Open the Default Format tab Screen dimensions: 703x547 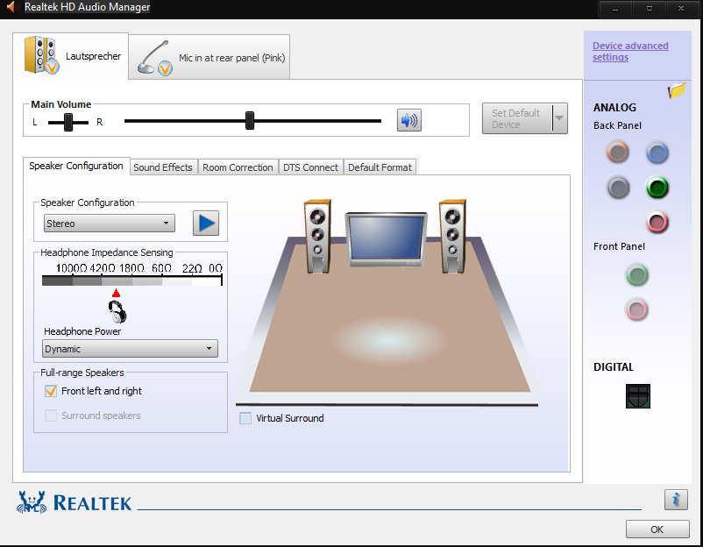click(x=380, y=167)
